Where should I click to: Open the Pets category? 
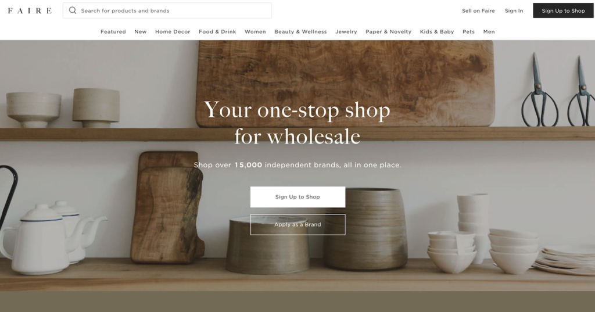pyautogui.click(x=469, y=31)
